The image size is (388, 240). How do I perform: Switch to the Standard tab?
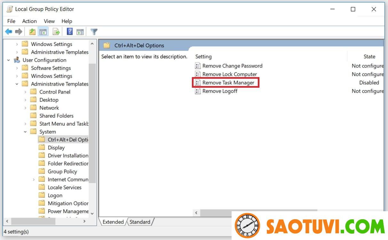[140, 222]
